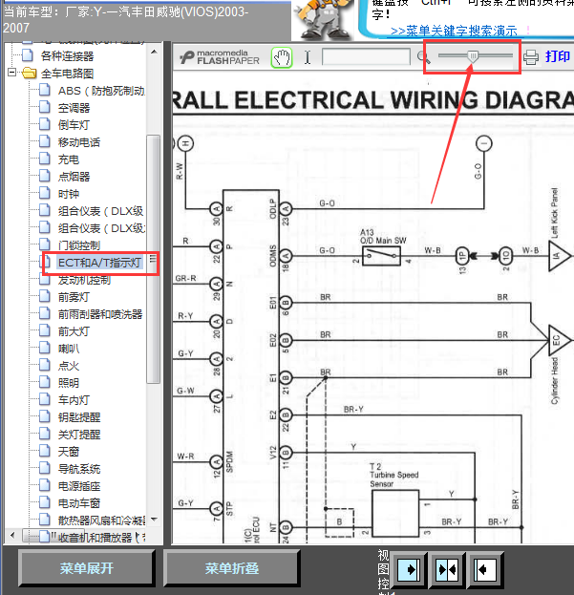Screen dimensions: 574x595
Task: Select the text selection cursor tool
Action: (308, 57)
